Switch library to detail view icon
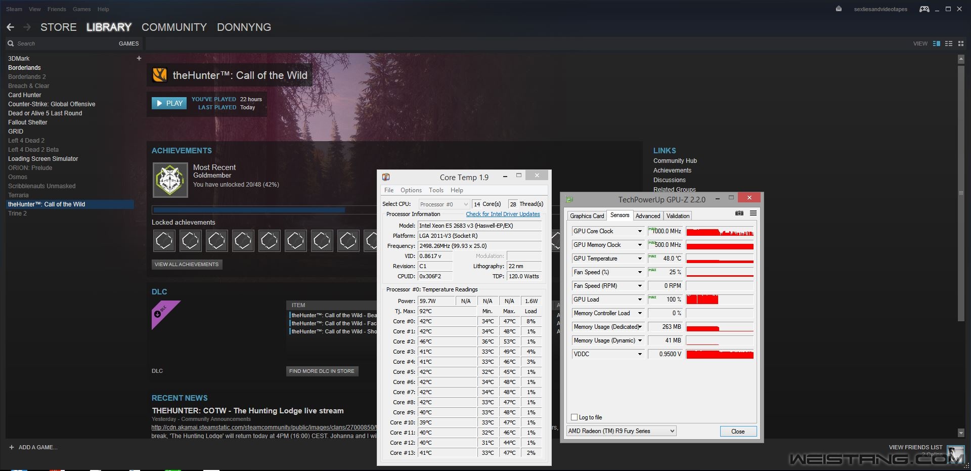This screenshot has width=971, height=471. [937, 44]
